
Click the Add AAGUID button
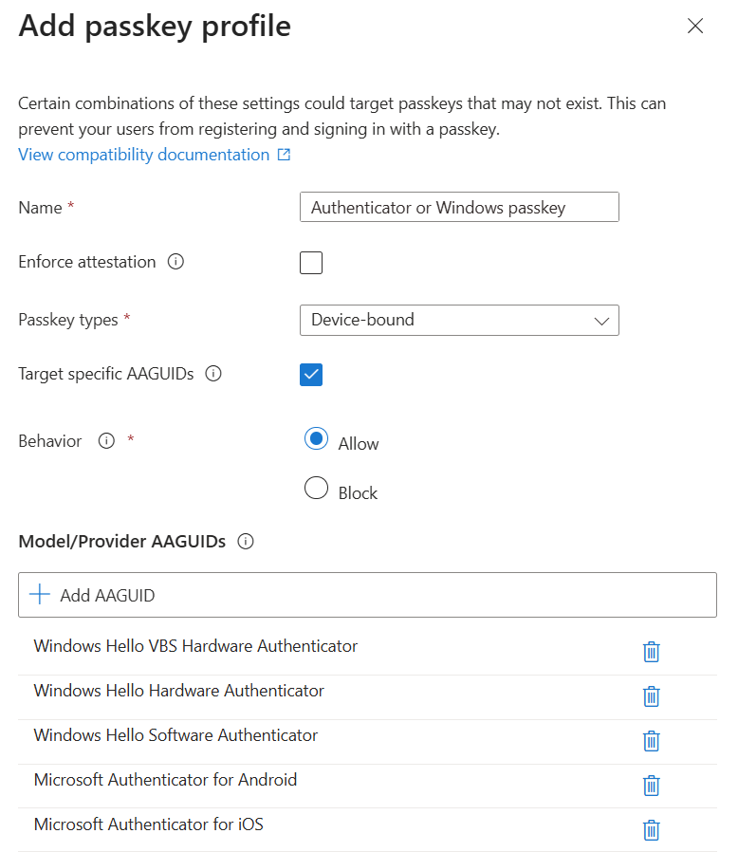point(367,595)
